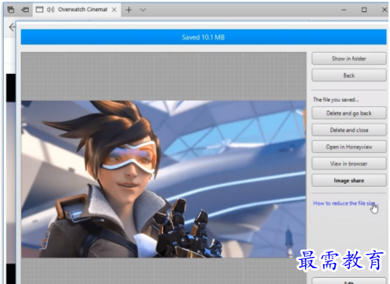Click the Overwatch Cinematic browser tab

[76, 10]
